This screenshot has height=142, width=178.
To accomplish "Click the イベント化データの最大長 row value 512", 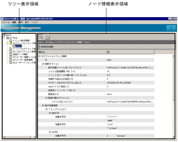I will coord(108,75).
